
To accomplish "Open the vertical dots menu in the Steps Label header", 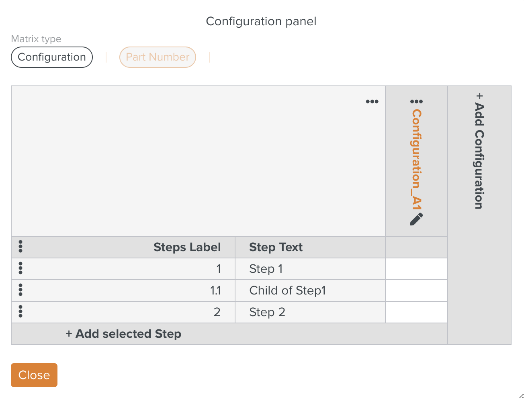I will pyautogui.click(x=20, y=247).
